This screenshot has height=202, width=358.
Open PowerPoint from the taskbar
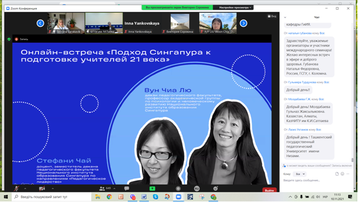click(x=121, y=197)
